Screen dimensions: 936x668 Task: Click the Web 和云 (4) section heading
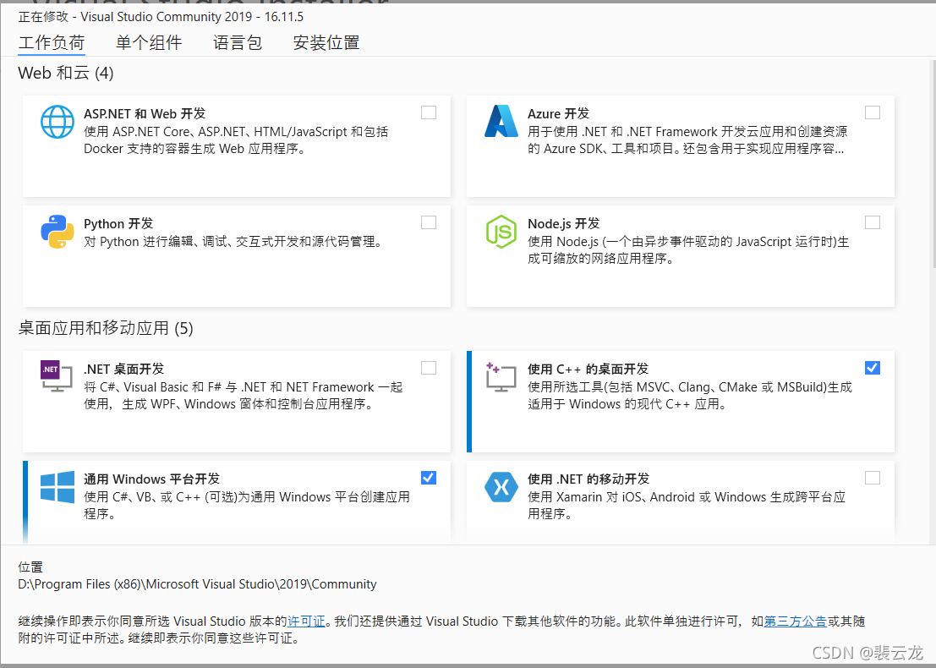66,73
